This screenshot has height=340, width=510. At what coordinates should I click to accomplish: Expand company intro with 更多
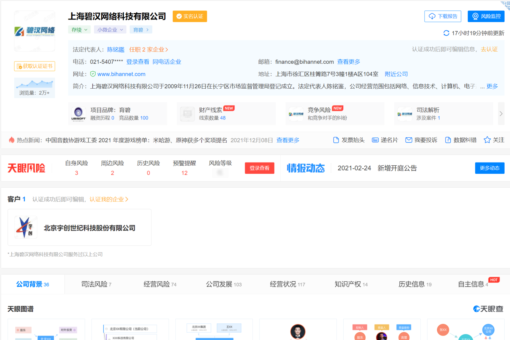(x=492, y=86)
